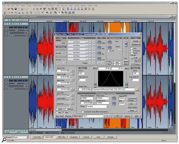Open the third No Effect plugin dropdown
Viewport: 179px width, 144px height.
tap(87, 49)
